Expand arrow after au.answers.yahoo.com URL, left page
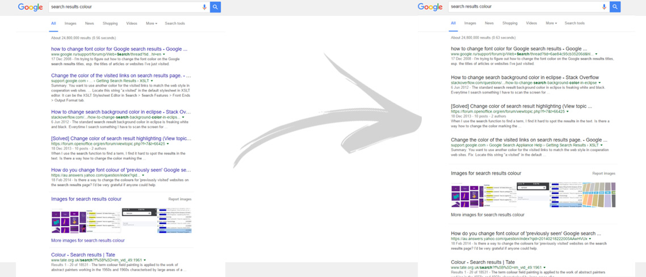 coord(144,176)
